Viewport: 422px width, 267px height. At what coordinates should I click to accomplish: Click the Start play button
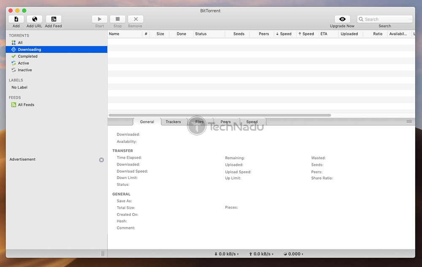coord(100,19)
